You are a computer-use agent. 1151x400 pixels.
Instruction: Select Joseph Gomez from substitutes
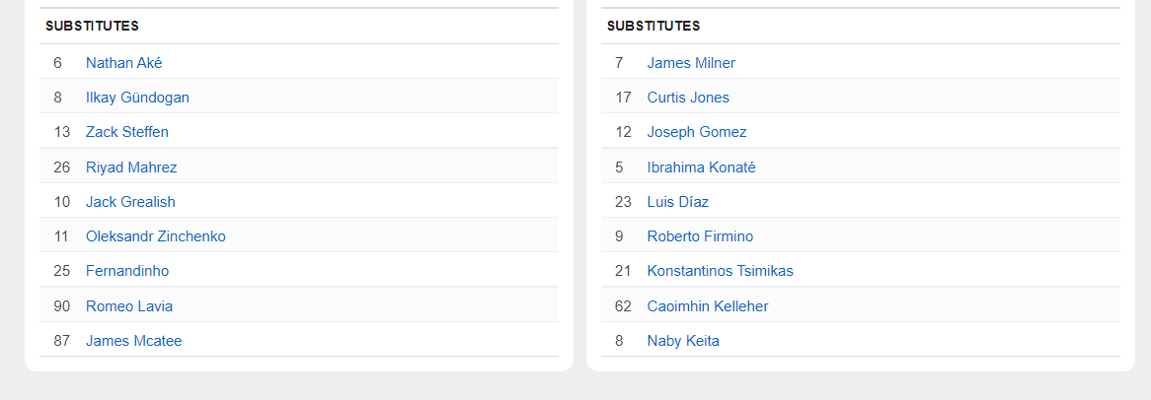coord(697,132)
